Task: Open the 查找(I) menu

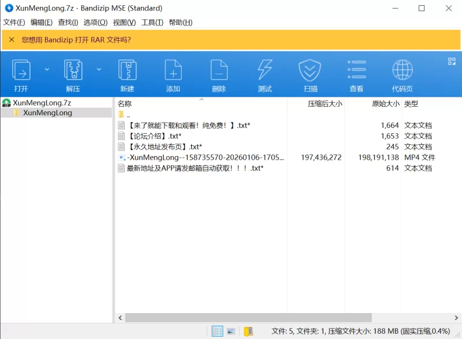Action: (x=68, y=22)
